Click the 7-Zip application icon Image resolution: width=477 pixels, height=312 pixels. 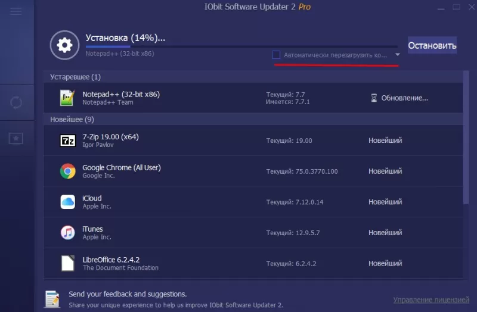(x=68, y=141)
